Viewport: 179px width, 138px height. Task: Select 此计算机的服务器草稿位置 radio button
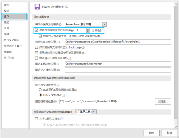[x=40, y=90]
